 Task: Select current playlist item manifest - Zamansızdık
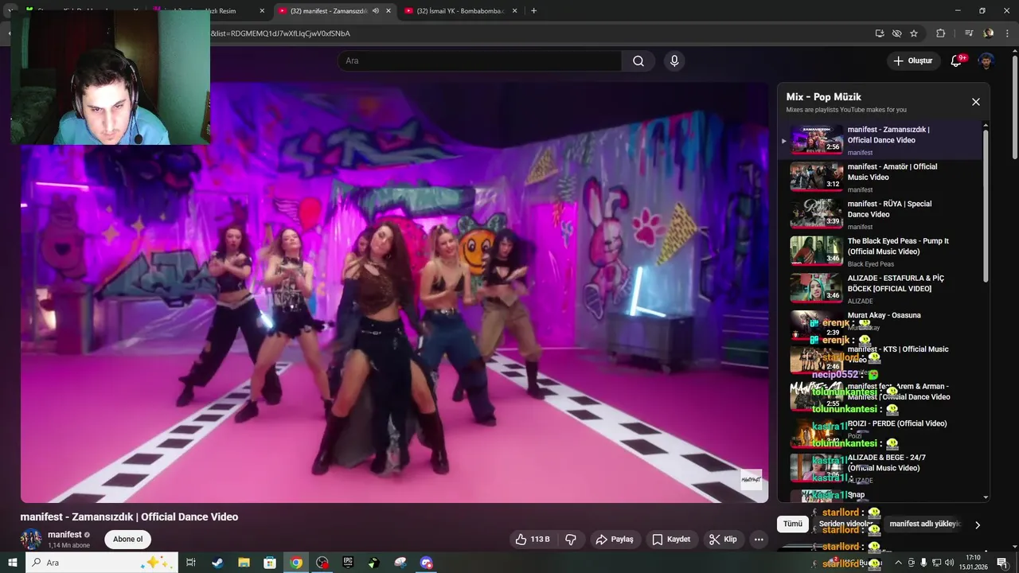880,141
